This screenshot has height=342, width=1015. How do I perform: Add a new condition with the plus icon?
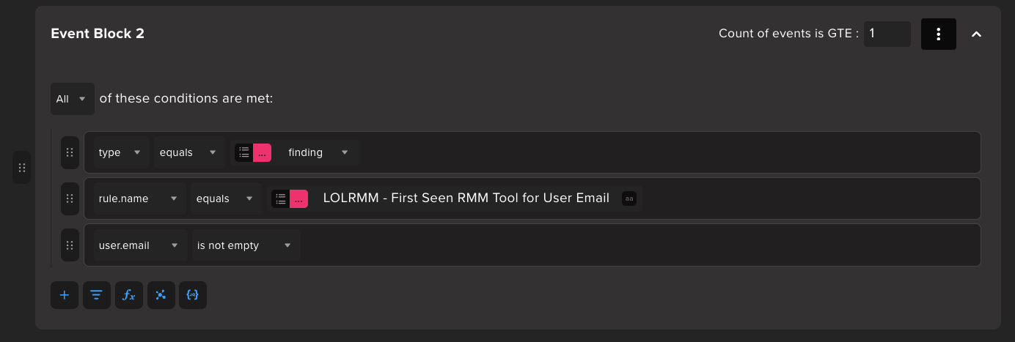coord(65,295)
